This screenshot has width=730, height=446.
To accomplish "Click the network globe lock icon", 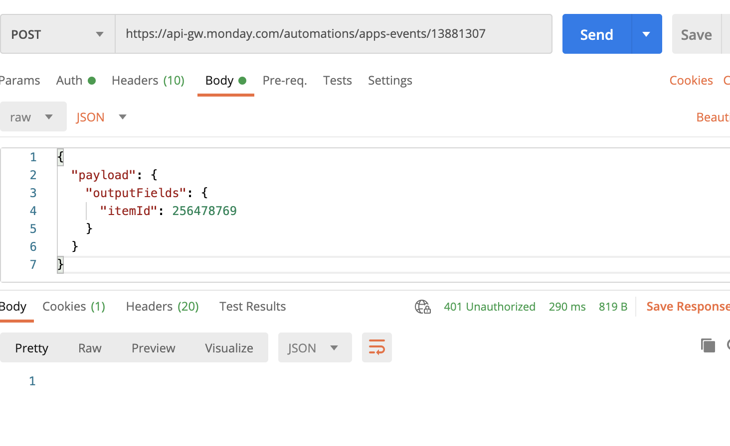I will tap(423, 307).
